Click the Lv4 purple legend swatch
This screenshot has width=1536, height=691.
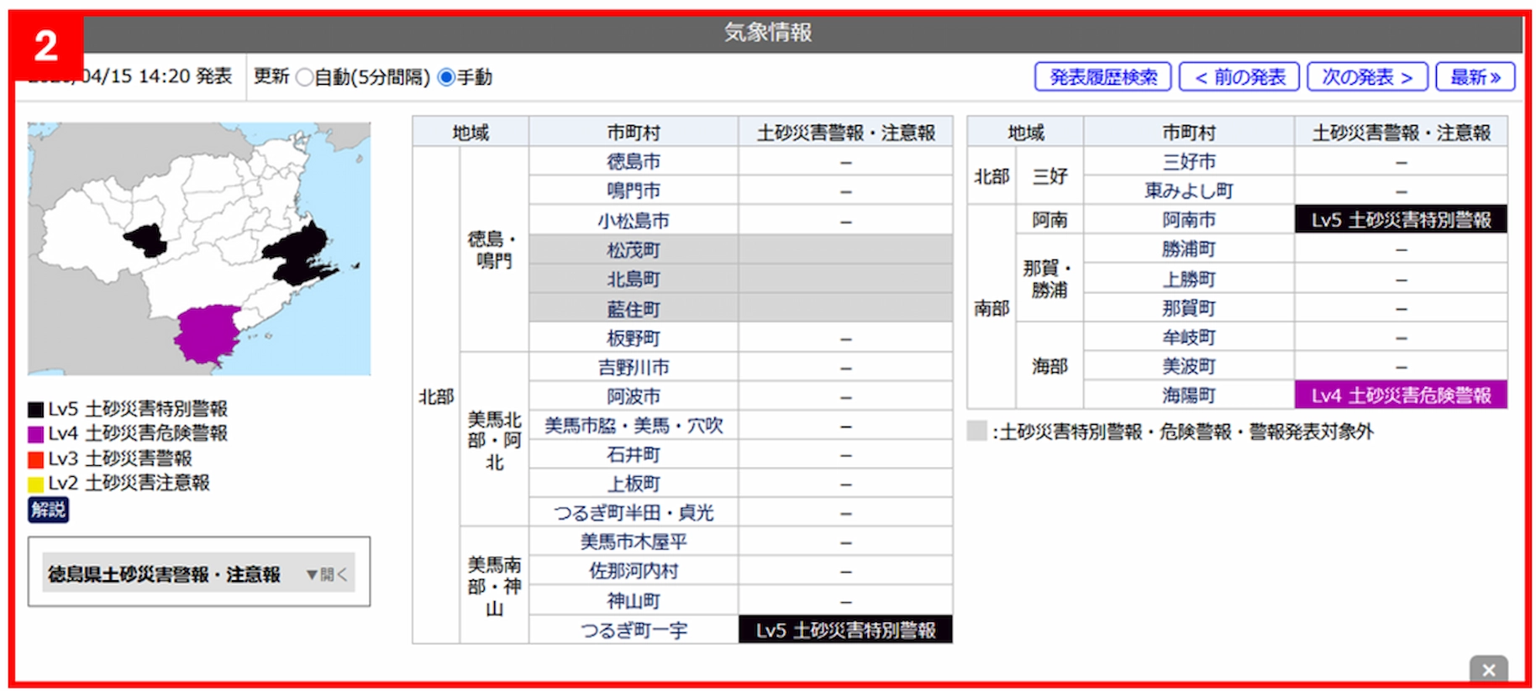pyautogui.click(x=35, y=434)
